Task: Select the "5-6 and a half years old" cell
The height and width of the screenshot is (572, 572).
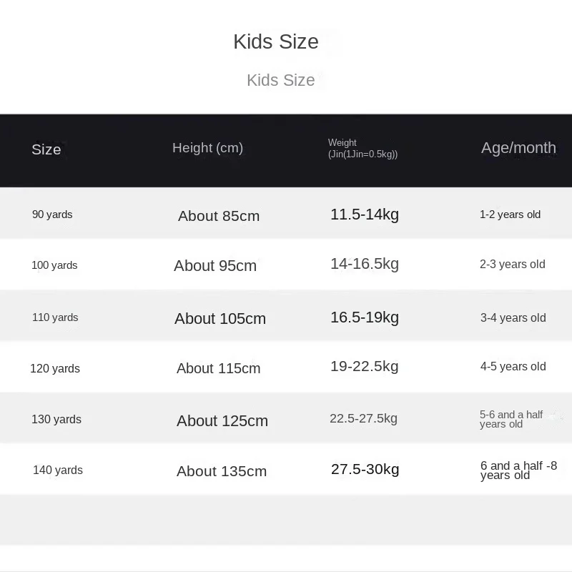Action: click(511, 420)
